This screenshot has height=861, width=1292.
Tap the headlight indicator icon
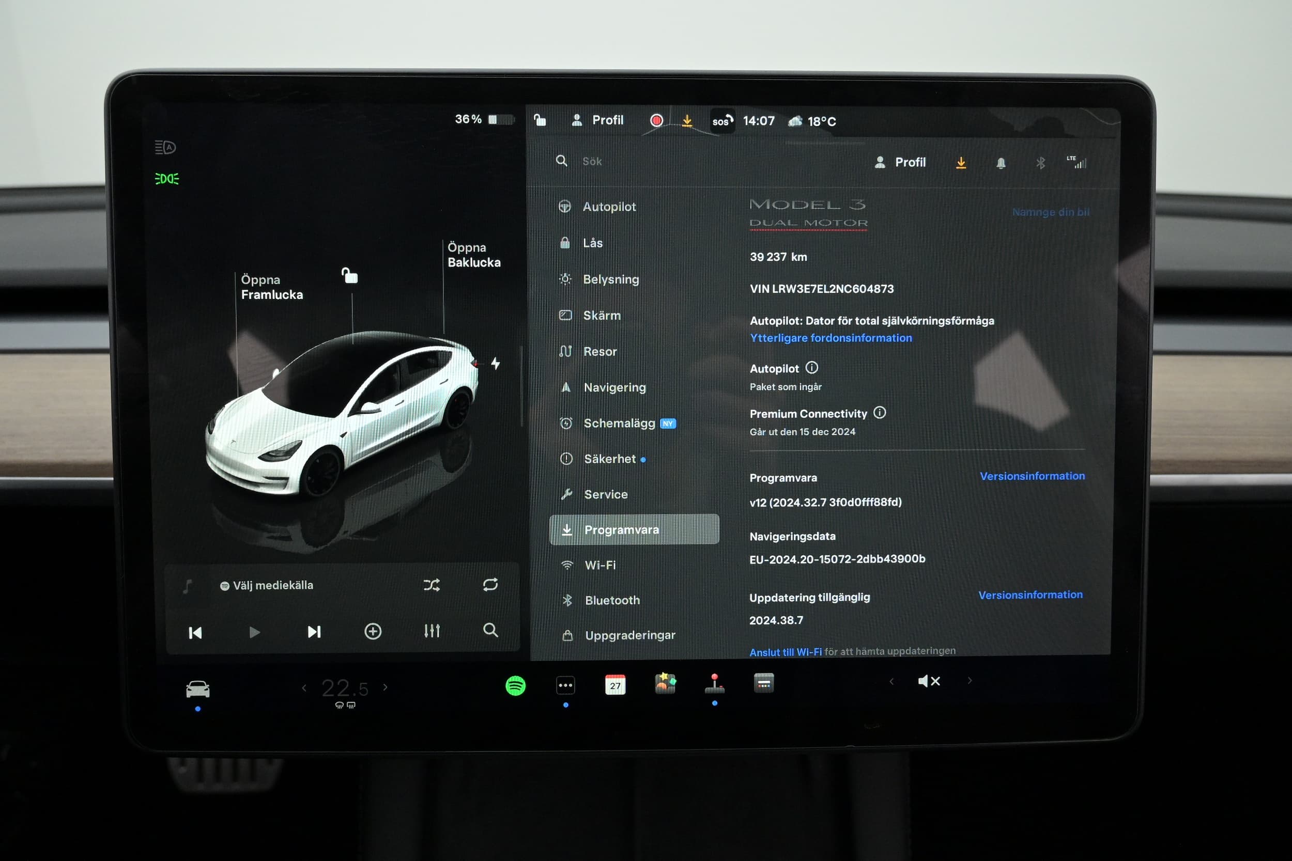click(166, 179)
